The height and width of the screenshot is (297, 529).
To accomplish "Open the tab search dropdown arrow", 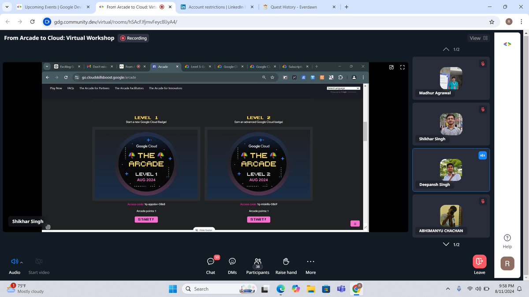I will pyautogui.click(x=6, y=7).
